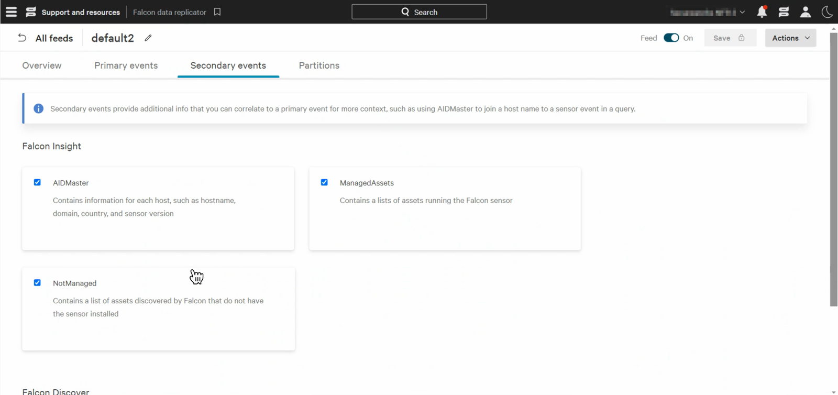Click the ManagedAssets label text
This screenshot has width=838, height=395.
(x=367, y=183)
